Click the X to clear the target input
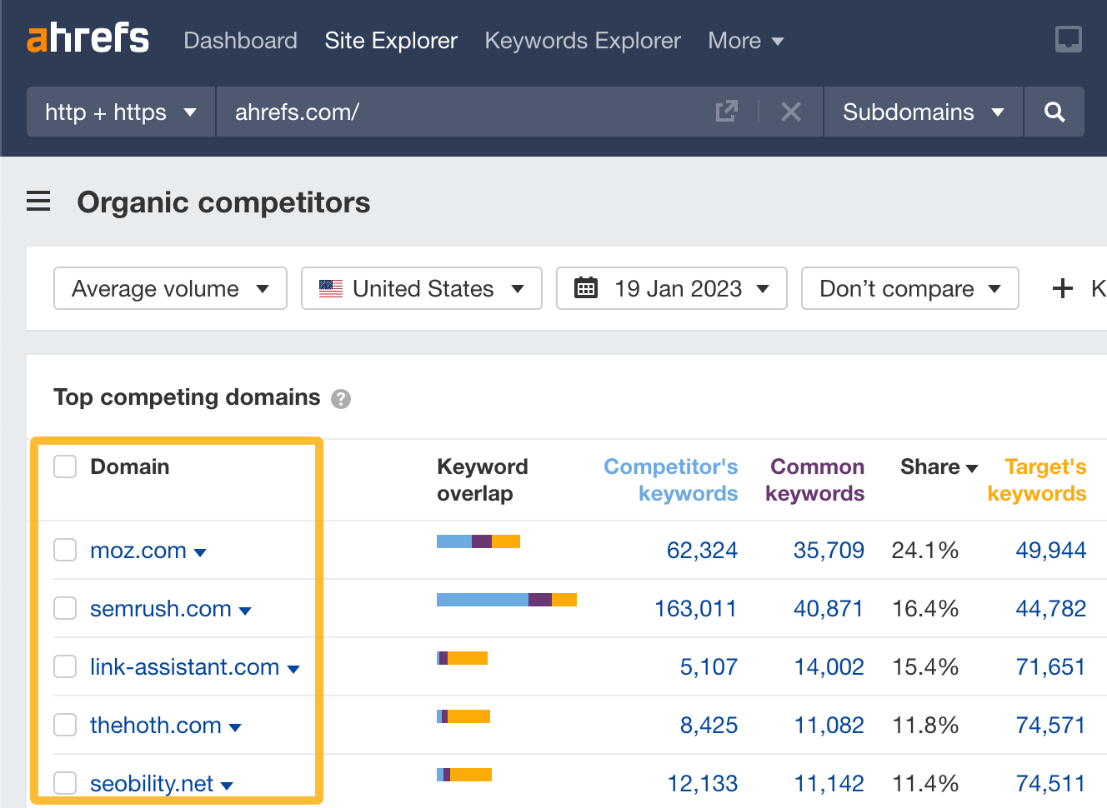The image size is (1107, 808). (x=790, y=111)
